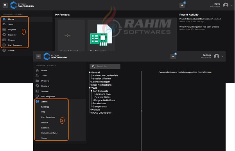235x151 pixels.
Task: Open Part Providers under Admin
Action: 48,117
